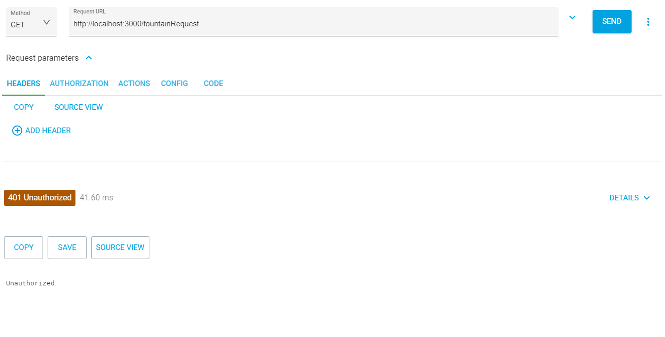Image resolution: width=665 pixels, height=337 pixels.
Task: Expand the URL editor chevron beside the URL
Action: click(572, 18)
